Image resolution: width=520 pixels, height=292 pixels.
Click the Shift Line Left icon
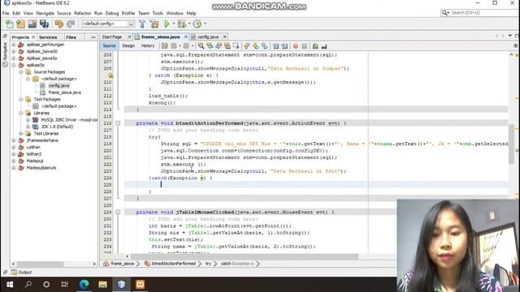point(275,46)
